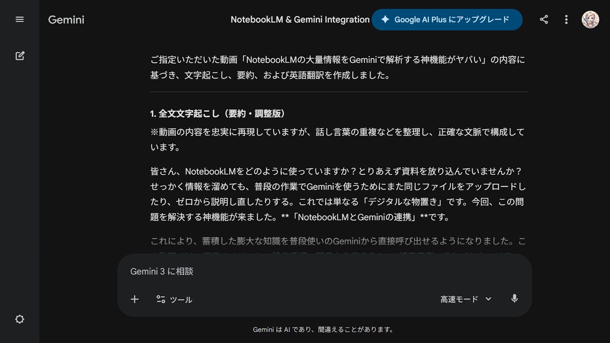Image resolution: width=610 pixels, height=343 pixels.
Task: Click the Gemini logo text
Action: click(x=66, y=20)
